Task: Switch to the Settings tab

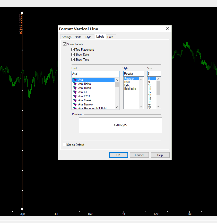Action: pyautogui.click(x=66, y=37)
